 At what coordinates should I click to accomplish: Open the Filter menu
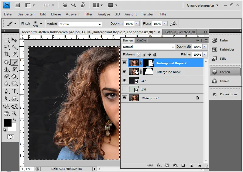tap(88, 14)
